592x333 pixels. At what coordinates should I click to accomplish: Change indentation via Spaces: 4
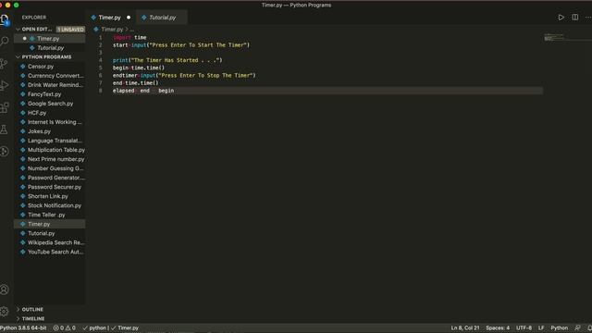point(498,328)
